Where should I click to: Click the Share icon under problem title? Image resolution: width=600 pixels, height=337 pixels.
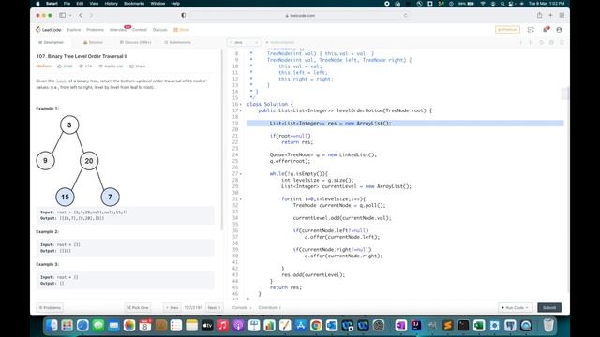click(x=131, y=66)
